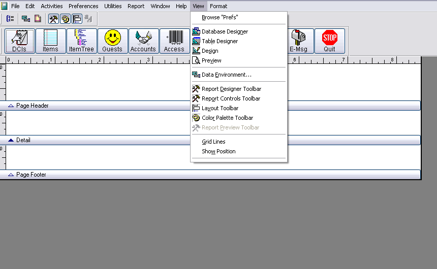Toggle Color Palette Toolbar menu entry
Image resolution: width=437 pixels, height=269 pixels.
pyautogui.click(x=238, y=118)
